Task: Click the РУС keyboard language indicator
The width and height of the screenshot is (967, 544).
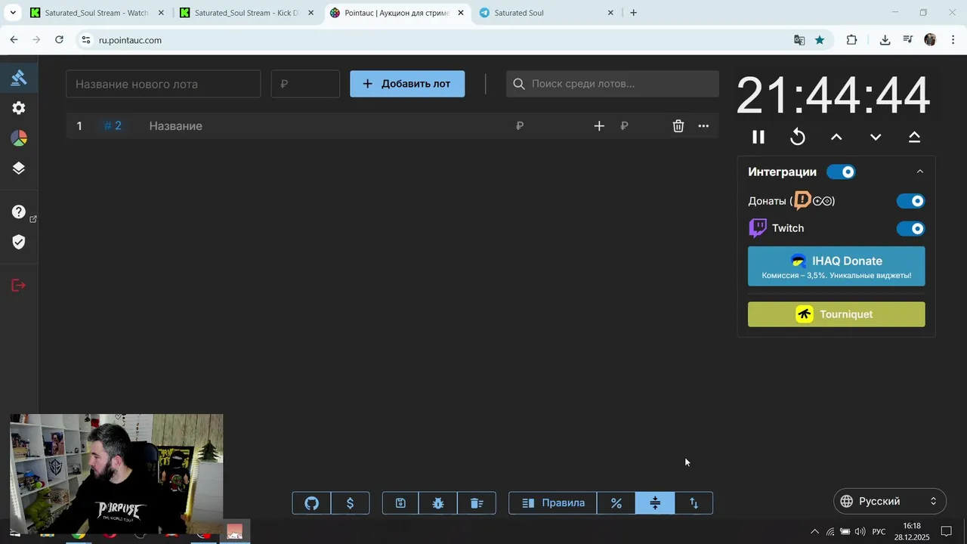Action: 879,532
